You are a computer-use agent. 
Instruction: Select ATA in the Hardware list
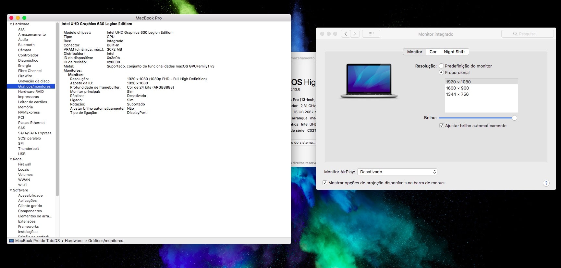click(x=21, y=29)
